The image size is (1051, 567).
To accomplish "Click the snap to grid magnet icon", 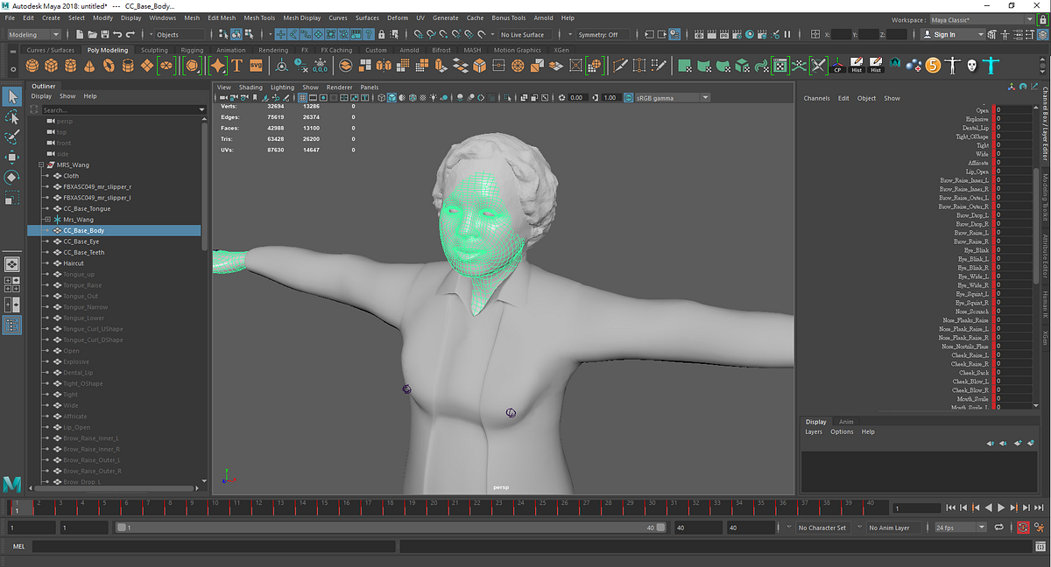I will [x=417, y=36].
